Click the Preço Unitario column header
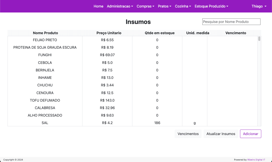272x162 pixels. pos(109,33)
